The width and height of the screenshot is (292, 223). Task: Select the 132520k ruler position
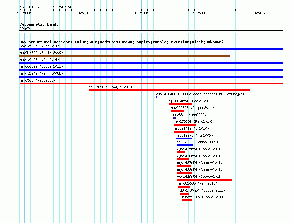pyautogui.click(x=141, y=13)
